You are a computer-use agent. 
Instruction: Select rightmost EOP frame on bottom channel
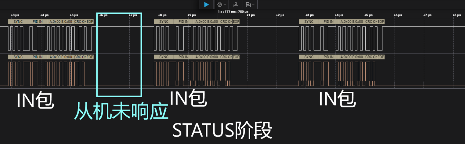381,57
